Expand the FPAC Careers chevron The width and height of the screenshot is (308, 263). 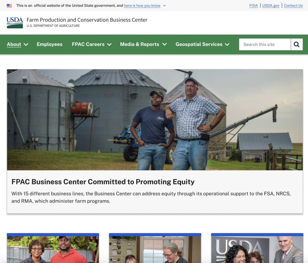click(109, 44)
